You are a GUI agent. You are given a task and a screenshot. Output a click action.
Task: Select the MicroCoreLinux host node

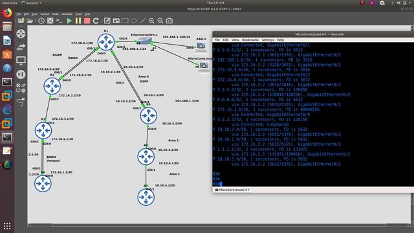tap(204, 65)
